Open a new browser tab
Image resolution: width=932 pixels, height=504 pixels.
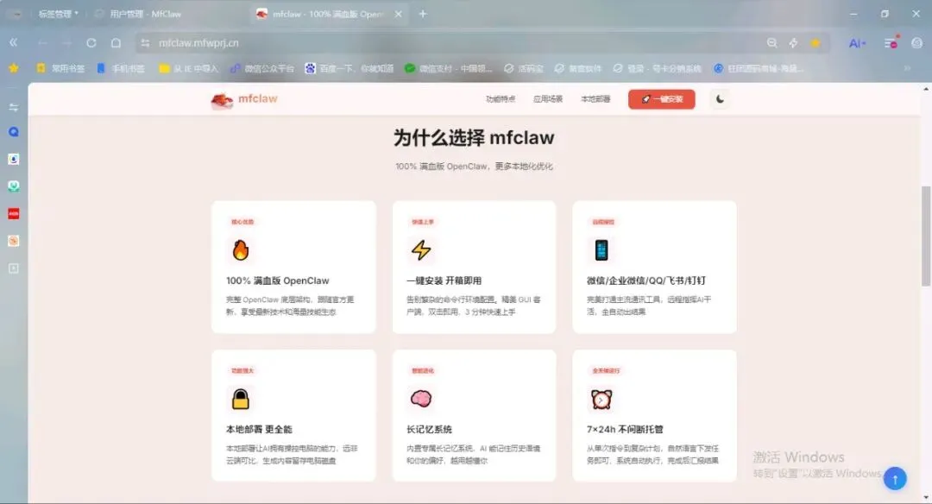(x=423, y=14)
